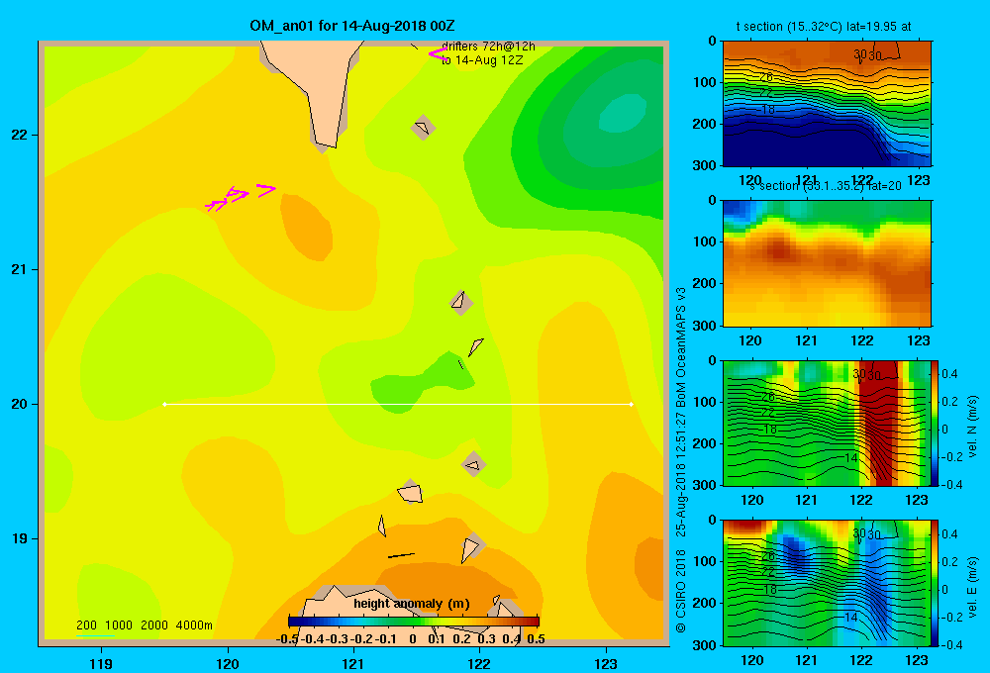990x673 pixels.
Task: Click the 'height anomaly (m)' colorbar title
Action: (412, 604)
